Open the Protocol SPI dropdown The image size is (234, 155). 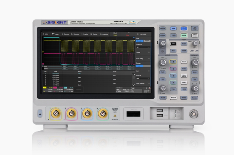click(143, 47)
